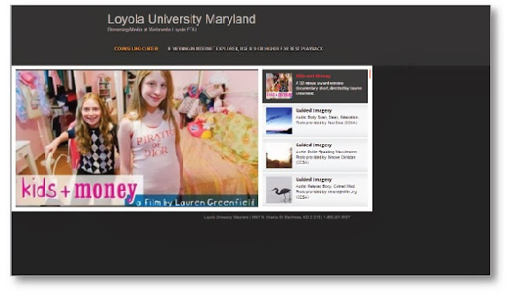
Task: Click the Loyola University Maryland site title
Action: (181, 19)
